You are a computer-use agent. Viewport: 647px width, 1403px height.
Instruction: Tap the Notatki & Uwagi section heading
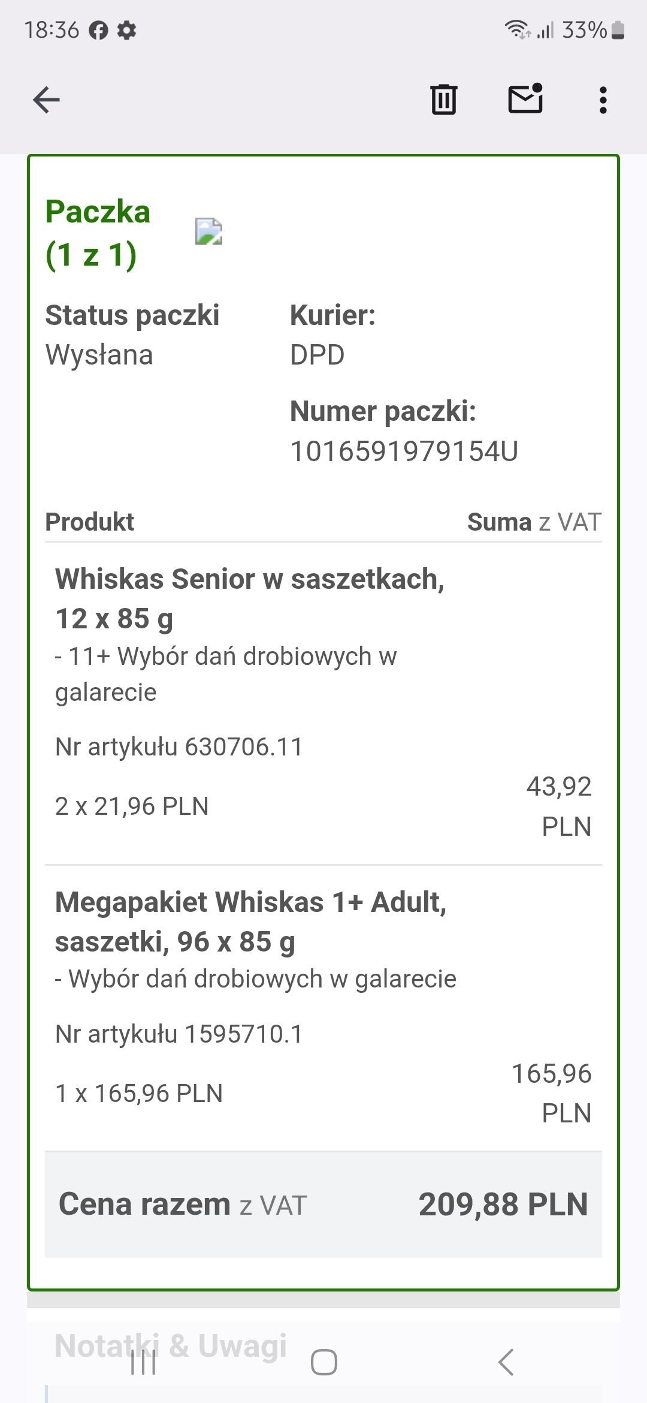coord(171,1345)
